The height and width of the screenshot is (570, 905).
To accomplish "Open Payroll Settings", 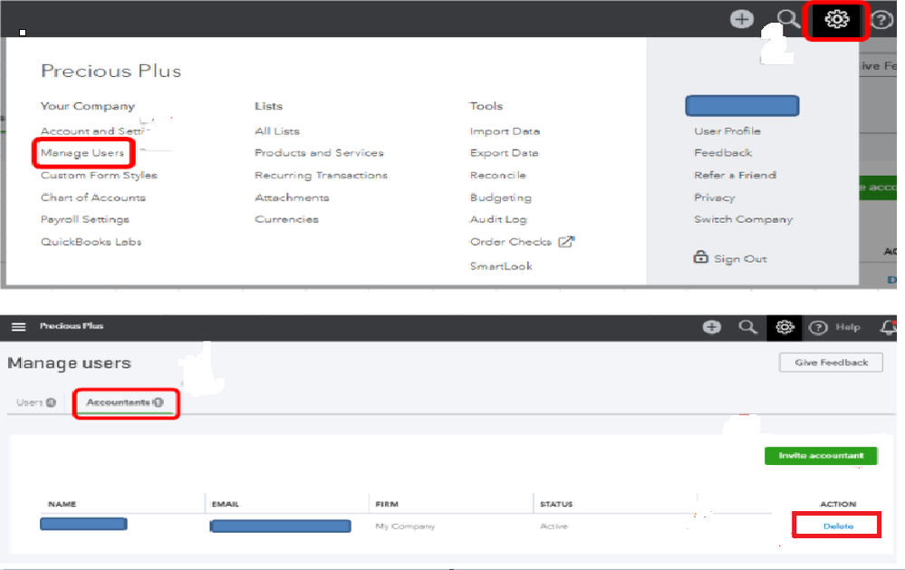I will (85, 219).
